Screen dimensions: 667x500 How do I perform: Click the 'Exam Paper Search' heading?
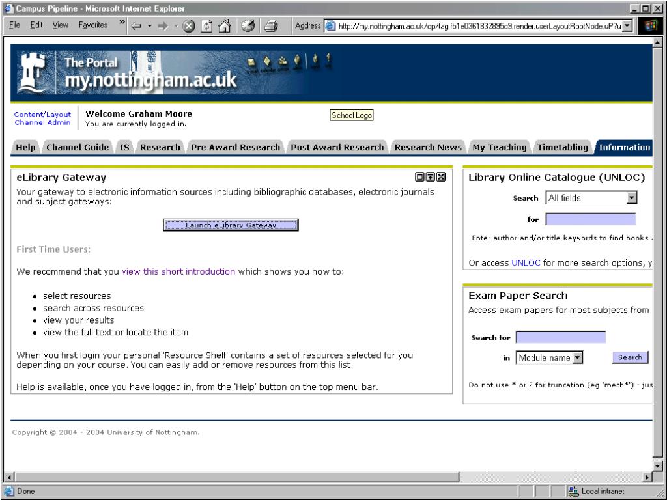(x=518, y=296)
